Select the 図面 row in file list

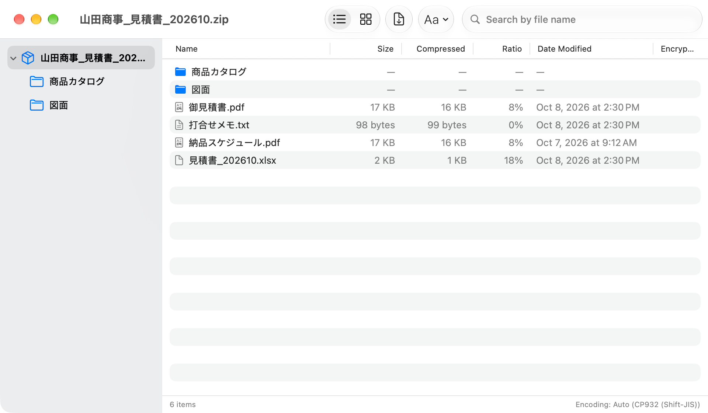(x=435, y=89)
